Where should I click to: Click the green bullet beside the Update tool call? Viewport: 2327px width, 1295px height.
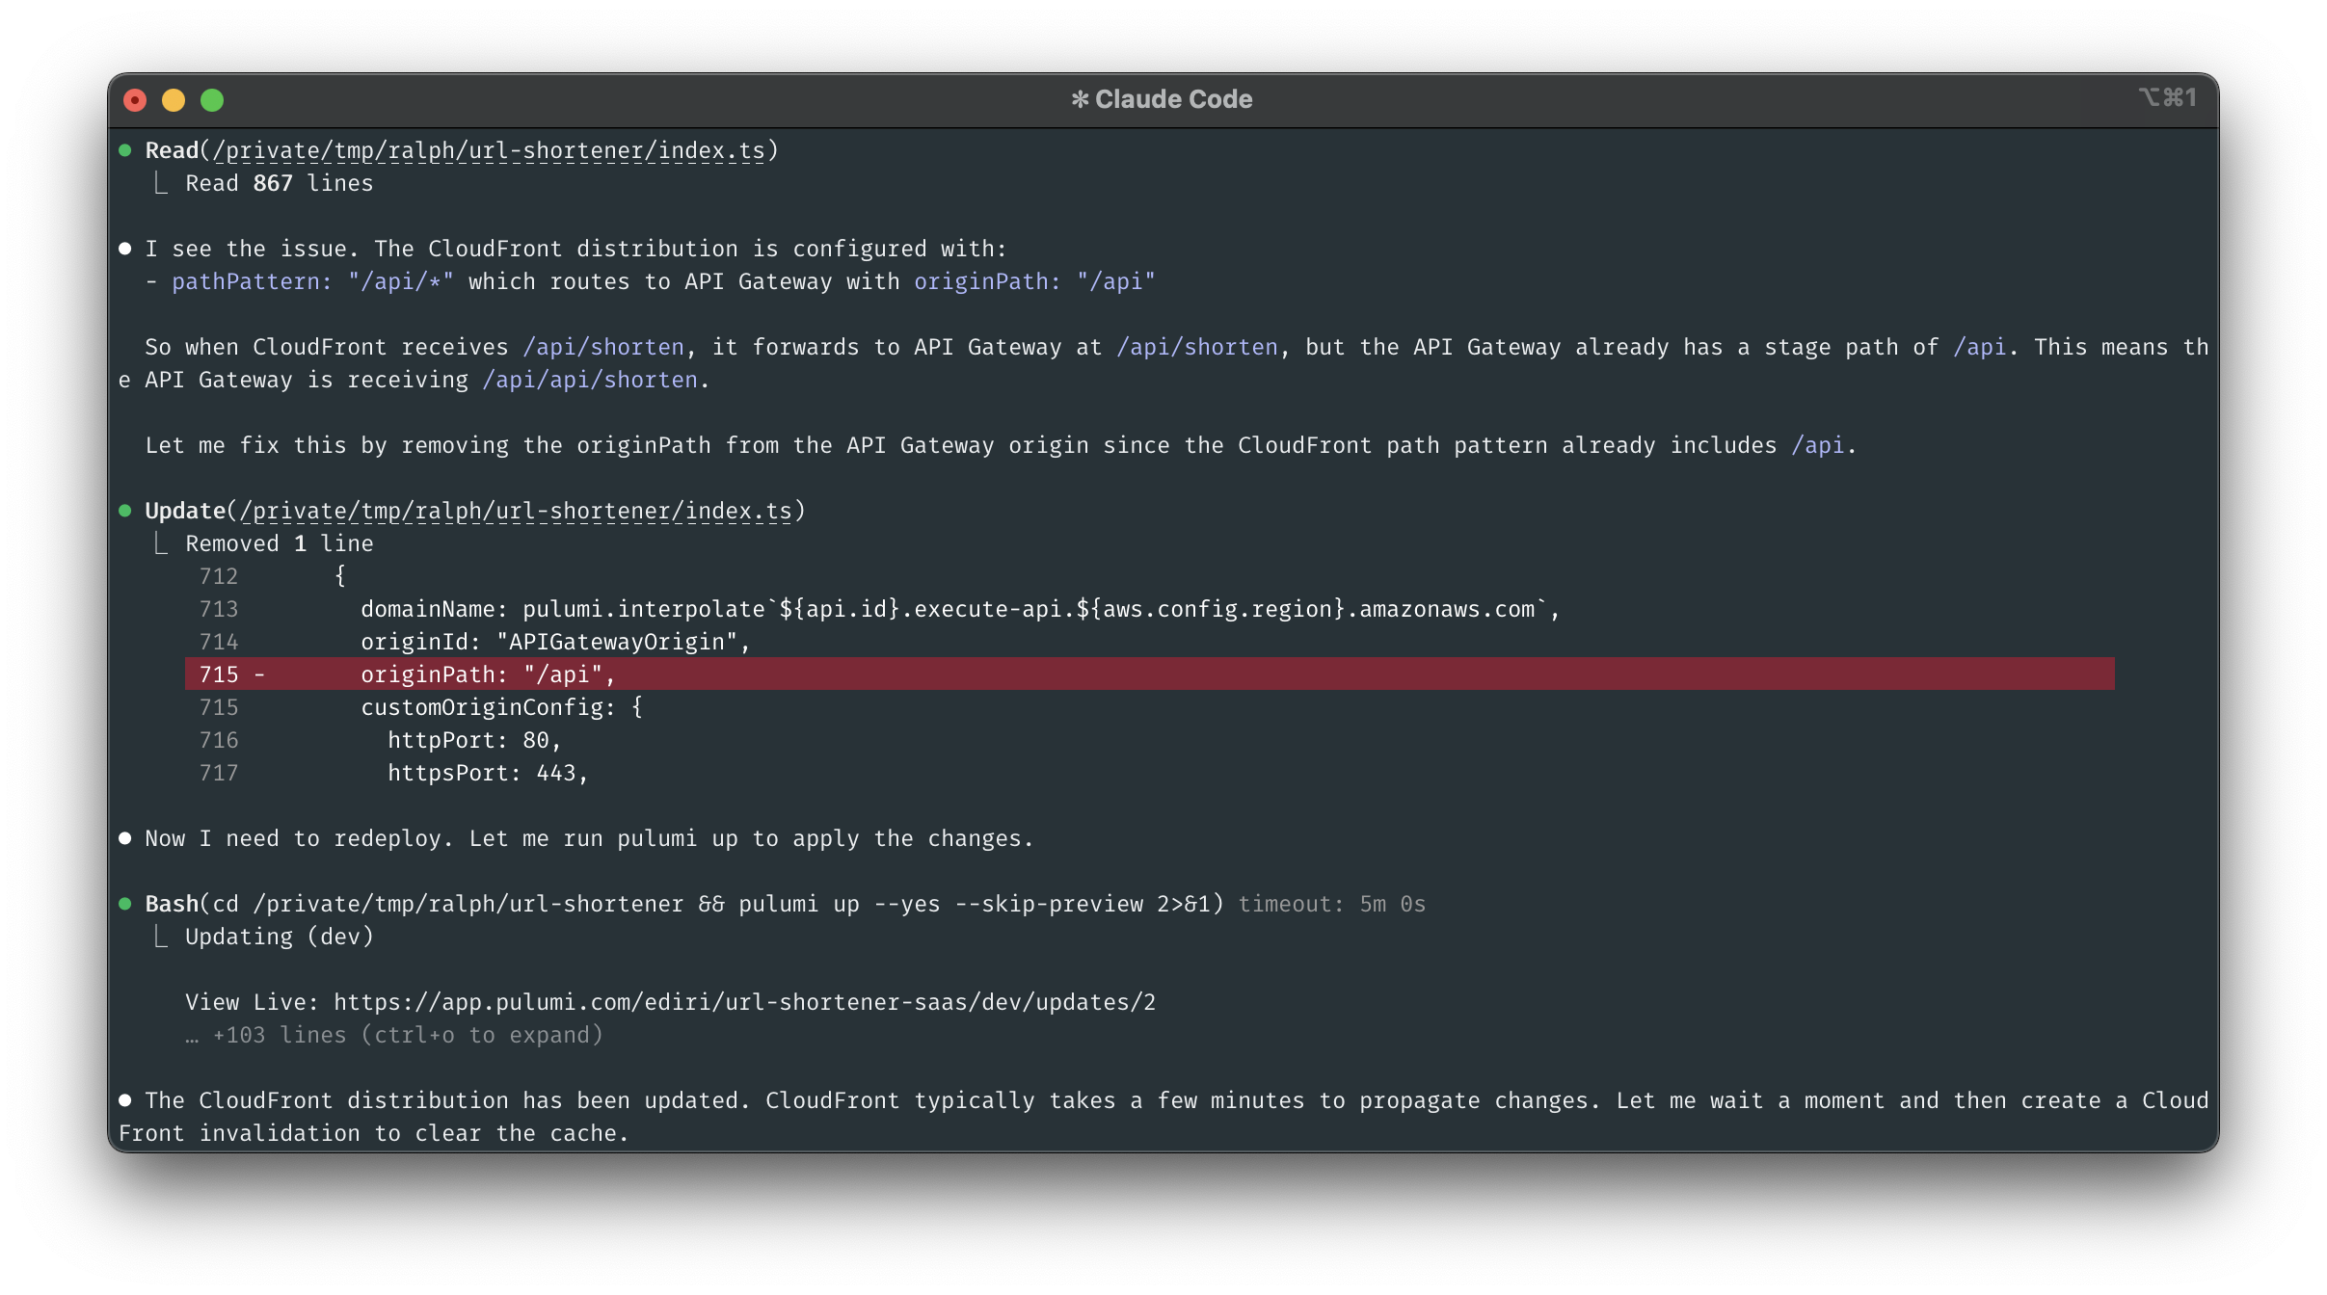pos(127,511)
